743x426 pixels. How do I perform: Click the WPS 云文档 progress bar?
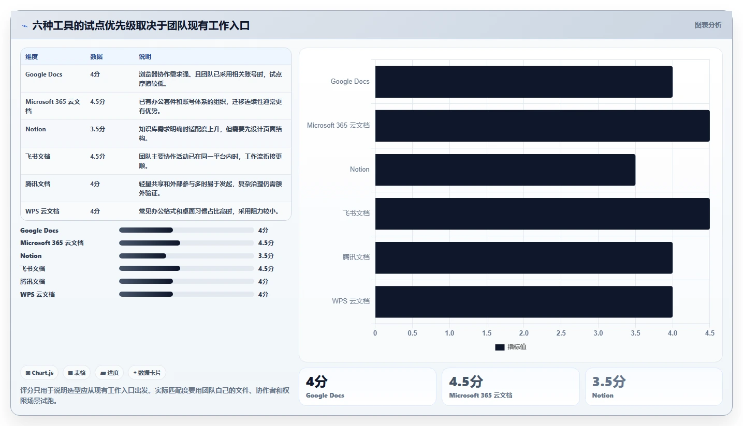(x=186, y=294)
